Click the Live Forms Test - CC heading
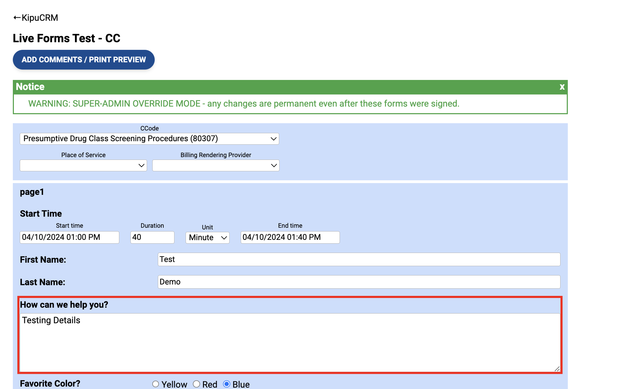The width and height of the screenshot is (641, 389). click(66, 38)
